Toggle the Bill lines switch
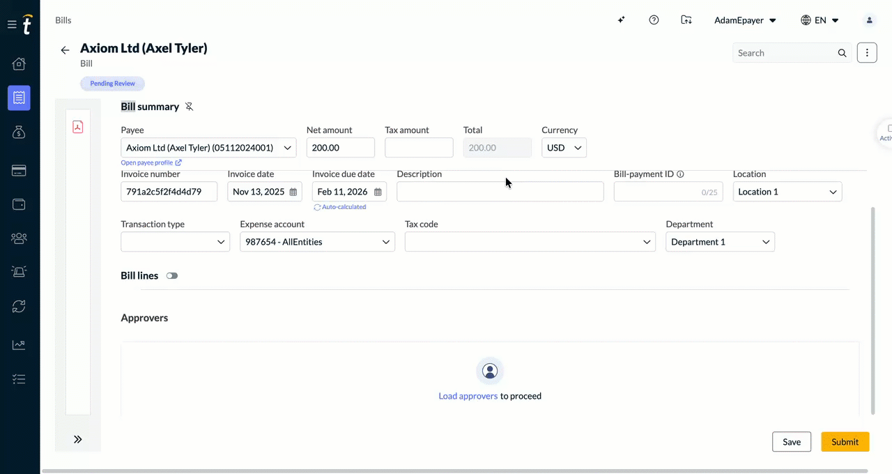The height and width of the screenshot is (474, 892). pos(172,276)
